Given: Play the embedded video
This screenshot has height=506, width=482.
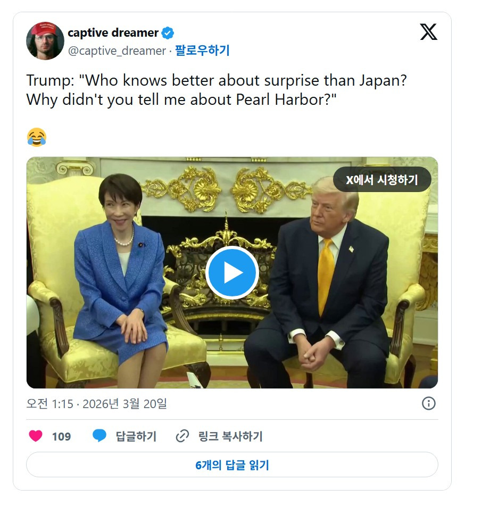Looking at the screenshot, I should (x=232, y=272).
